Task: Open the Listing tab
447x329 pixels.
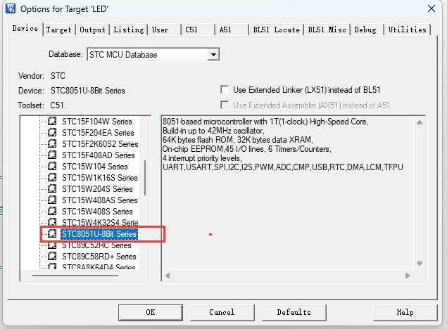Action: [129, 30]
